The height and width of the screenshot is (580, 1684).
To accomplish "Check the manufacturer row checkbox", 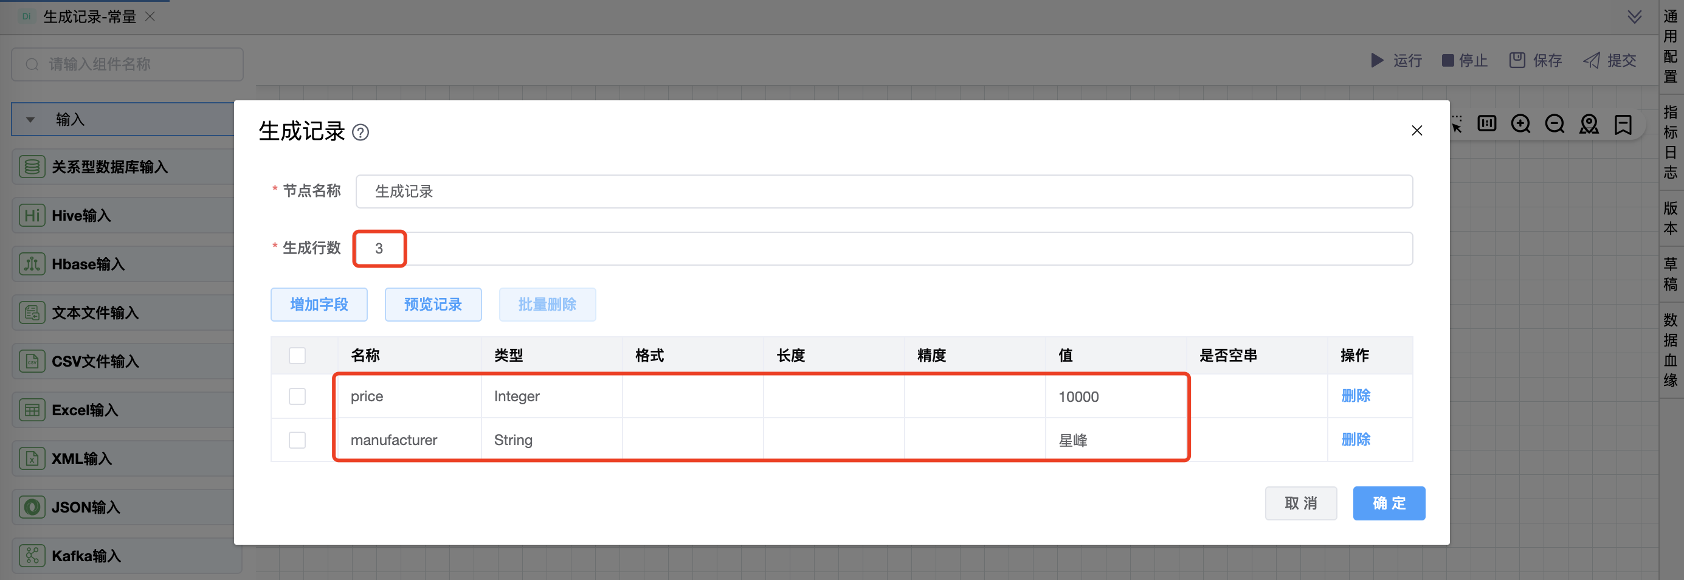I will click(x=297, y=440).
